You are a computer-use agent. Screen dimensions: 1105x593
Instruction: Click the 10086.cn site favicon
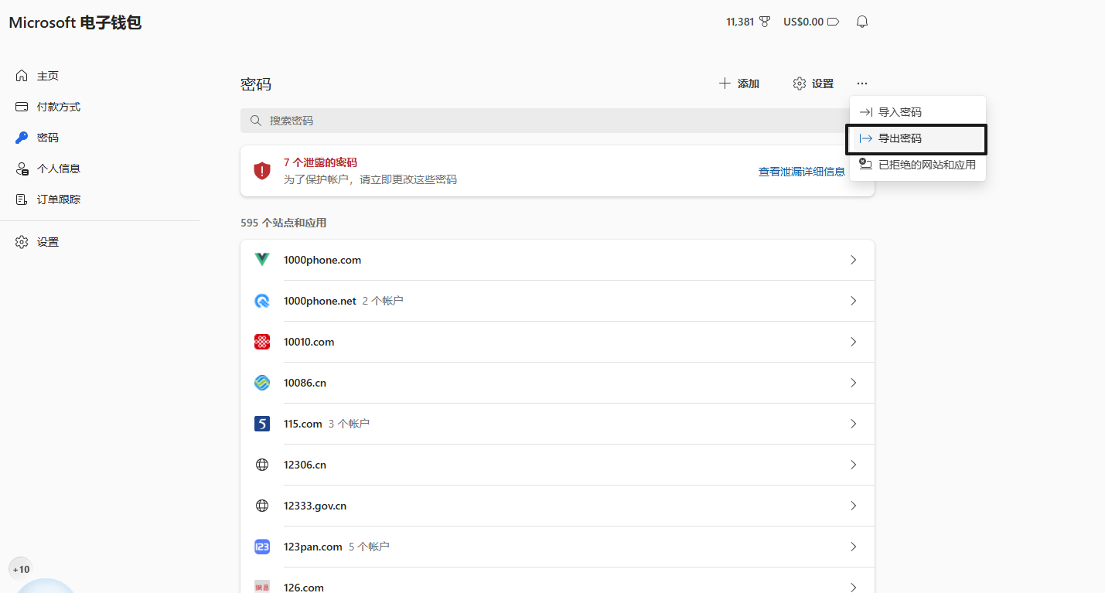pos(262,383)
